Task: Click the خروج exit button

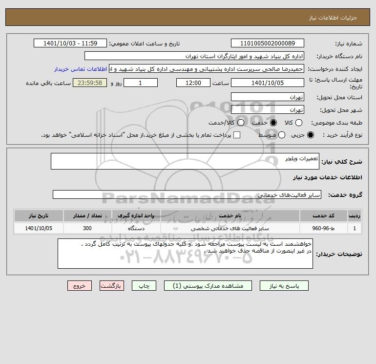Action: 80,286
